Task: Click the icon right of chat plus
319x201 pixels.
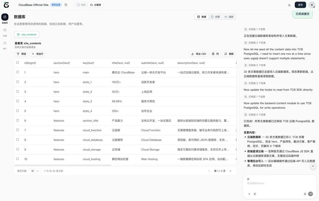Action: pyautogui.click(x=255, y=194)
